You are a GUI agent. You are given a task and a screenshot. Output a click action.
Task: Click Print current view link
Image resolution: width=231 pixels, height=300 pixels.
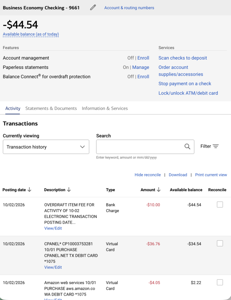click(x=211, y=175)
